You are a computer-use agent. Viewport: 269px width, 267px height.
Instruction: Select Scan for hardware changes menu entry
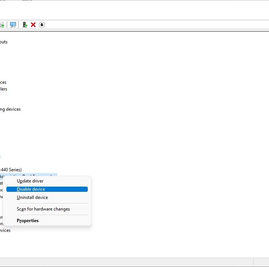point(47,209)
